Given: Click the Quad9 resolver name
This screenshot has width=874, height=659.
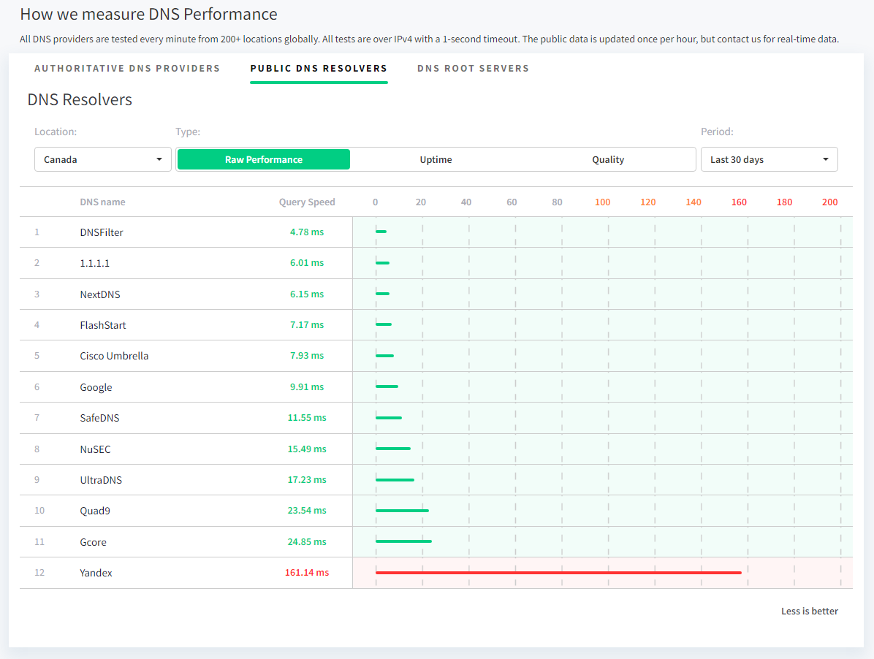Looking at the screenshot, I should click(95, 510).
